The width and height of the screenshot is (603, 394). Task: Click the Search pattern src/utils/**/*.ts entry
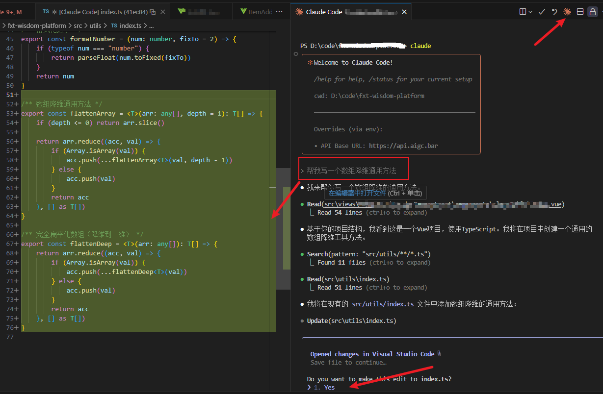coord(369,254)
